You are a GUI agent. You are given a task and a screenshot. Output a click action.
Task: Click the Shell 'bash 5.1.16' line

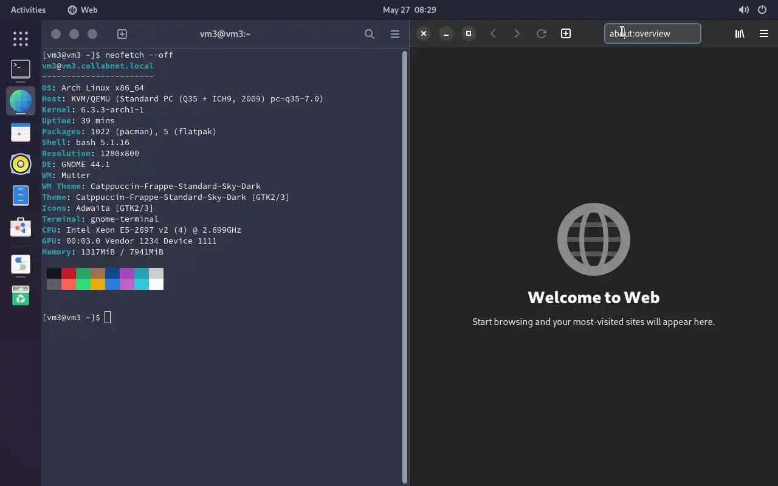[x=86, y=142]
